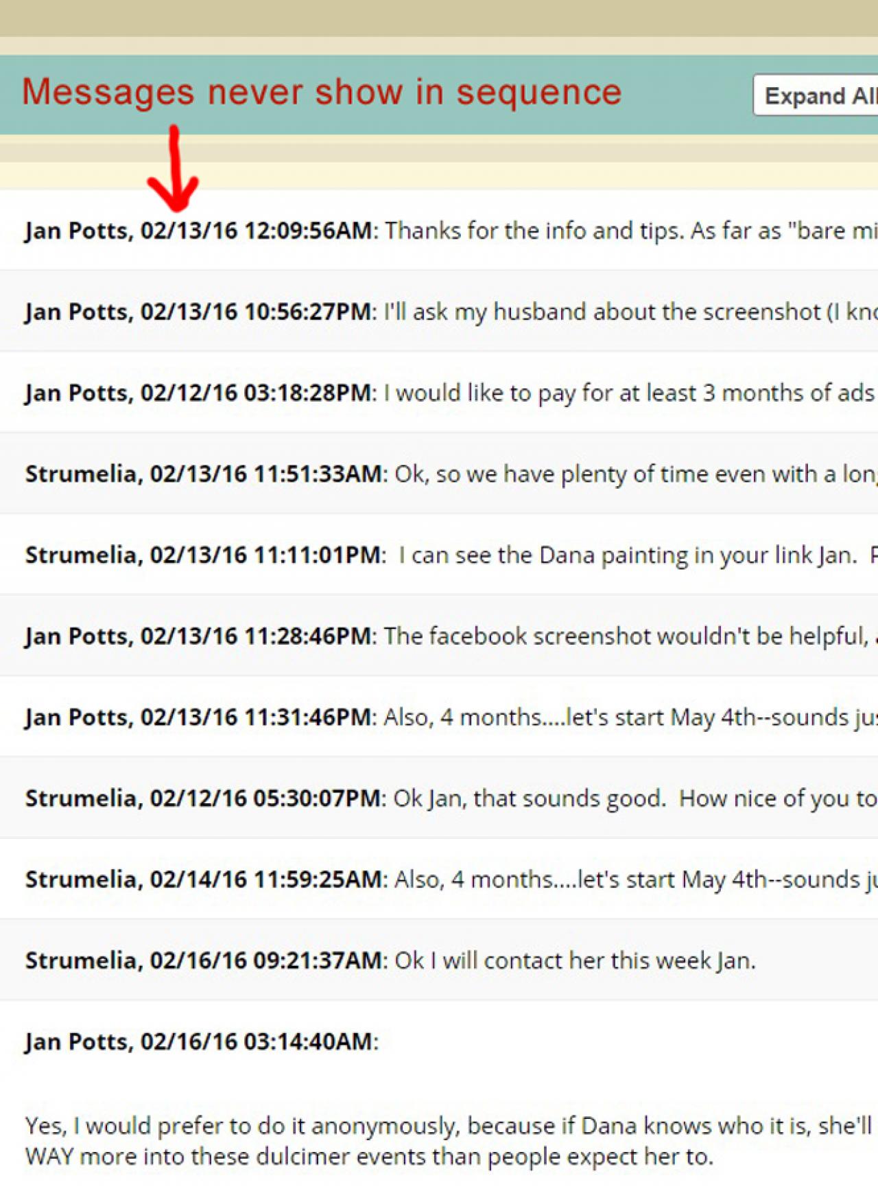
Task: Expand Jan Potts 12:09:56AM message
Action: pos(200,231)
